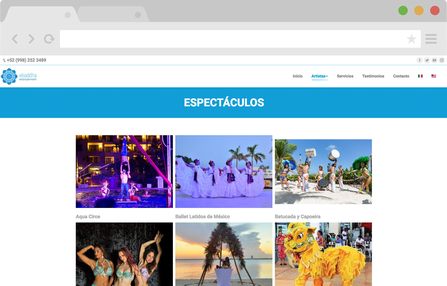Screen dimensions: 447x286
Task: Click the phone icon beside the number
Action: [4, 60]
